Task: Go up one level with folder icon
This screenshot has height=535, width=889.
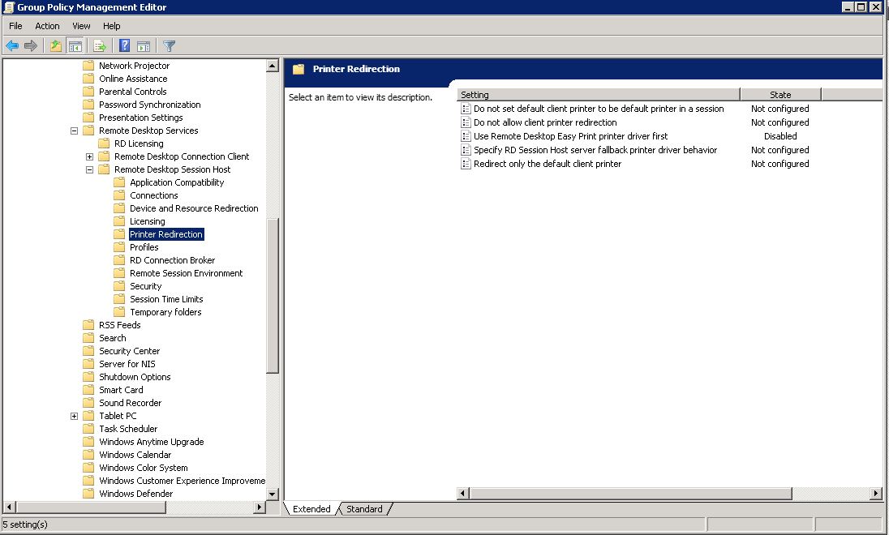Action: point(55,46)
